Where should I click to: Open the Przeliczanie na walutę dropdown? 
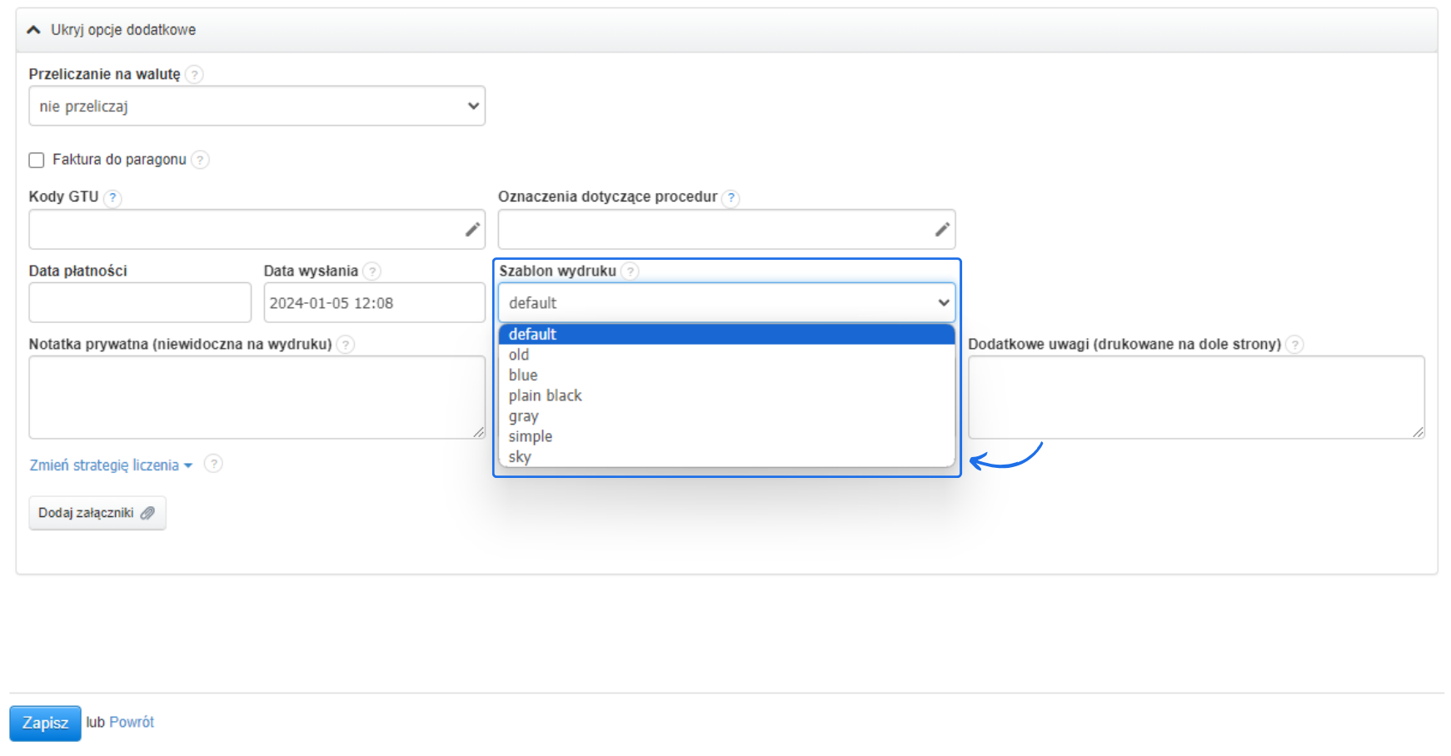point(257,107)
